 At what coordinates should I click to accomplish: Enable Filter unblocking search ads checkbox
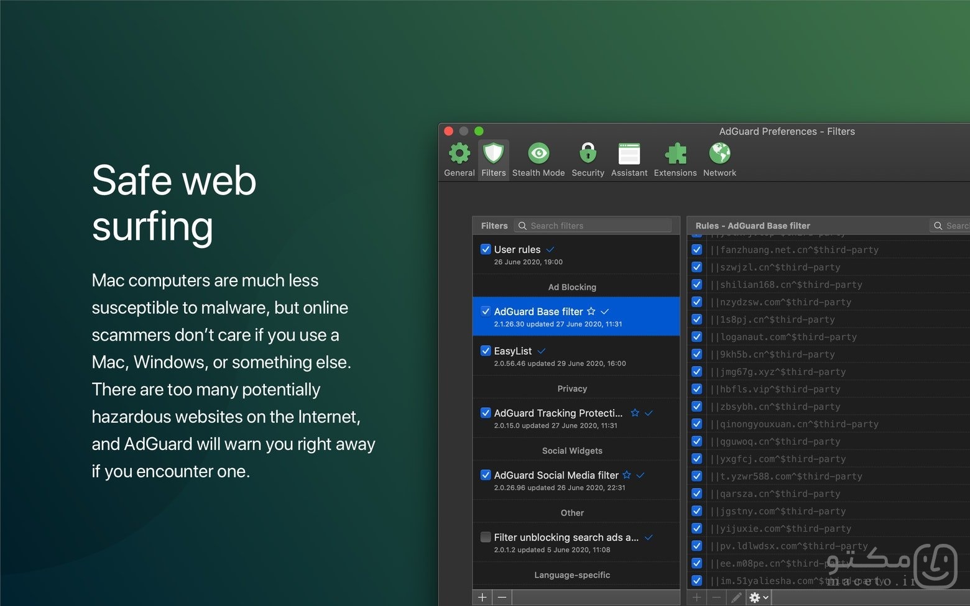(486, 537)
